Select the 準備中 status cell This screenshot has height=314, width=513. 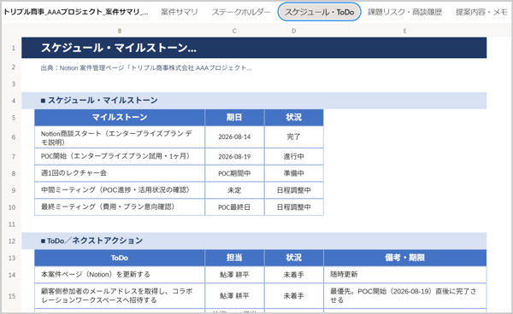click(293, 173)
